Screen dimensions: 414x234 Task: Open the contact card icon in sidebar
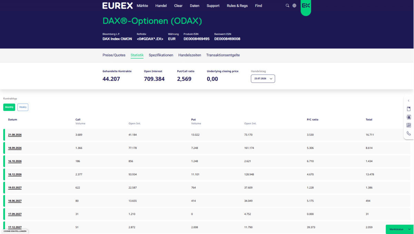point(409,117)
